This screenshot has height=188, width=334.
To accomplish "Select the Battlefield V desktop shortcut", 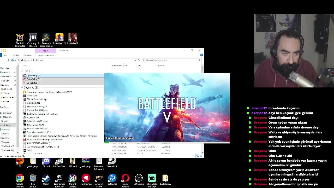I will (x=59, y=39).
